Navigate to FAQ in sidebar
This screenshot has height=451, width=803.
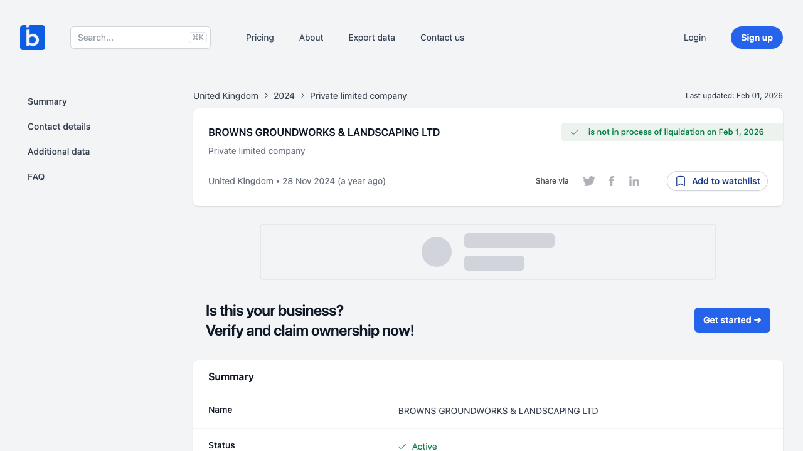36,177
